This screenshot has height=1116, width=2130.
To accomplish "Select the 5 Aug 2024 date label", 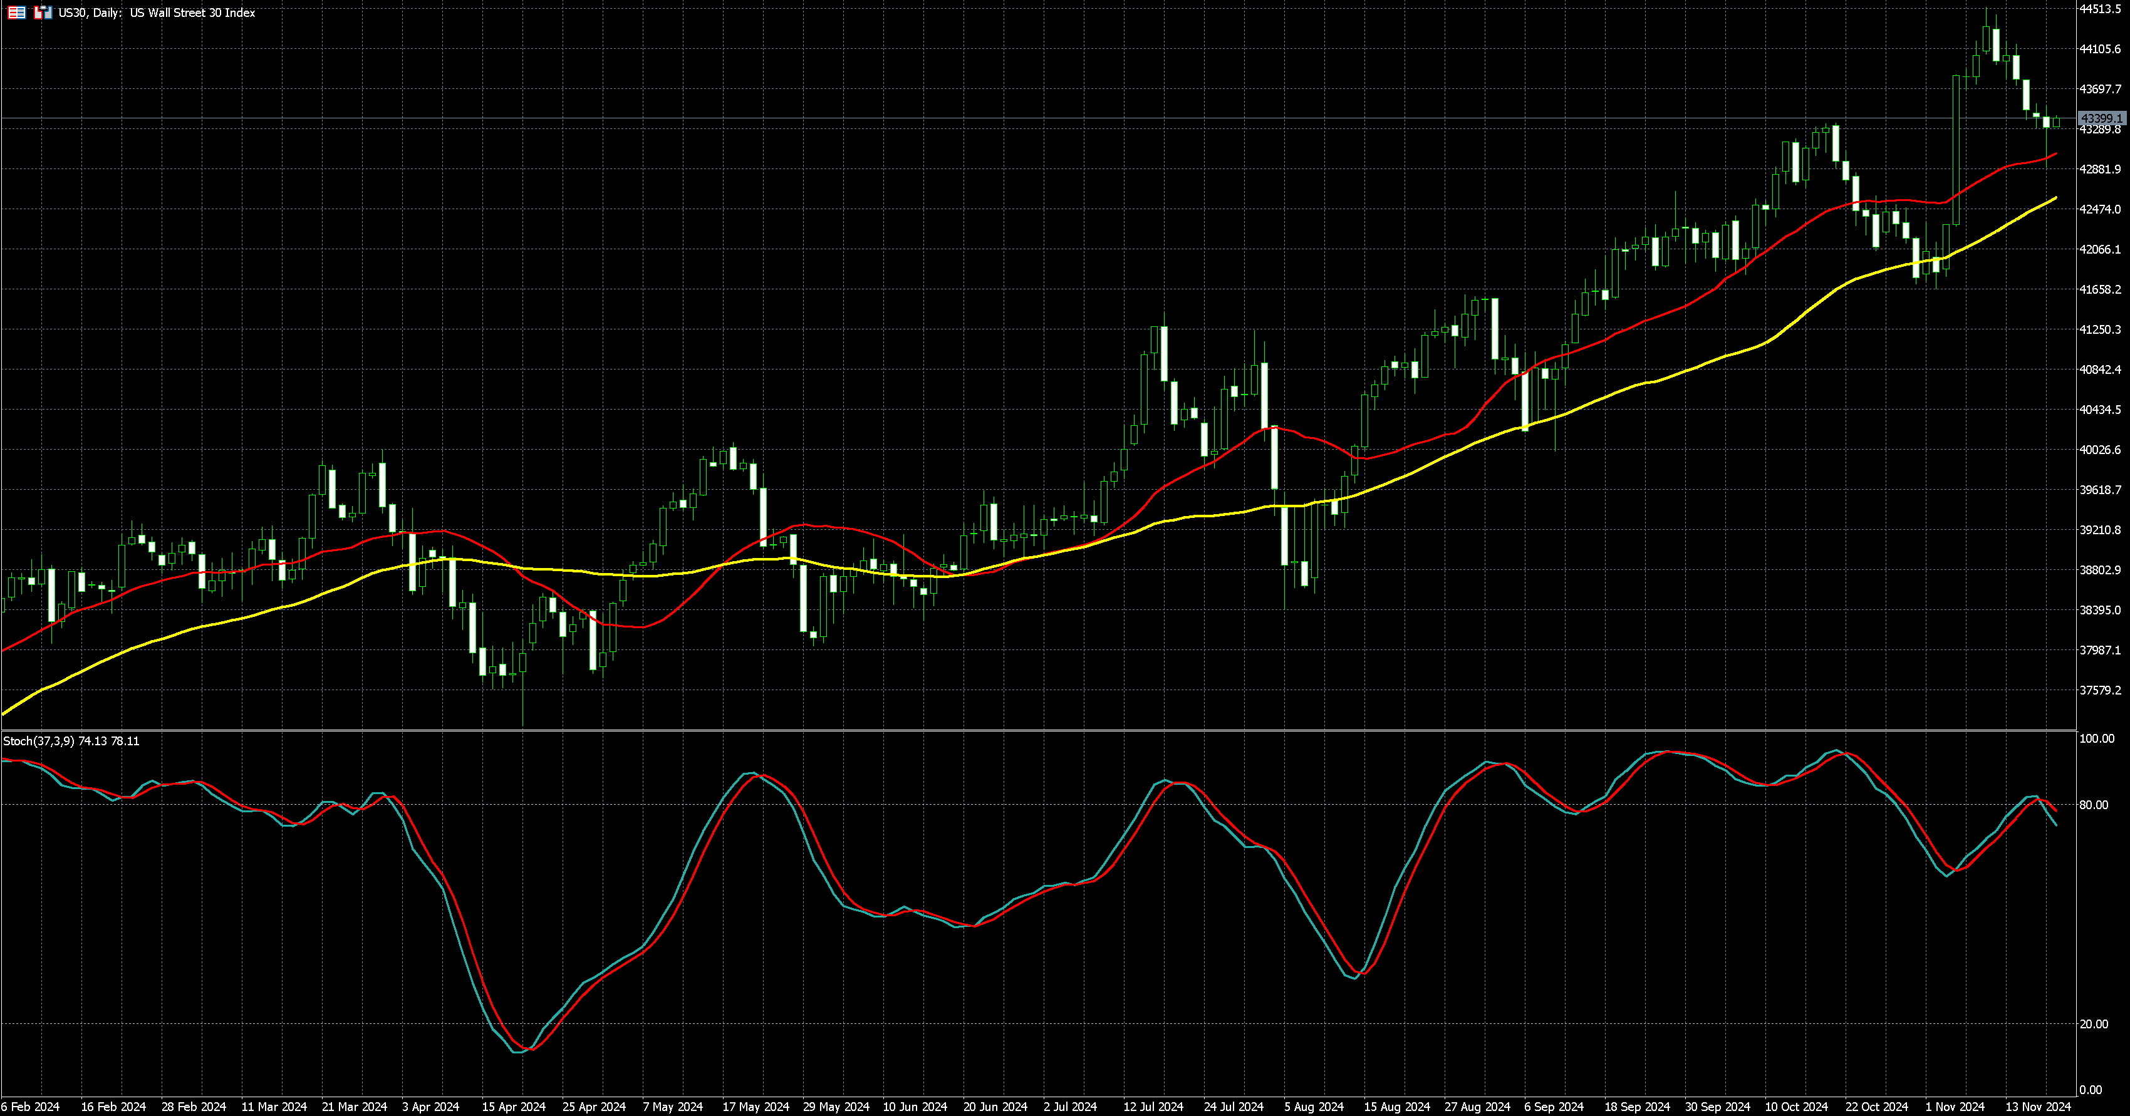I will click(x=1314, y=1106).
